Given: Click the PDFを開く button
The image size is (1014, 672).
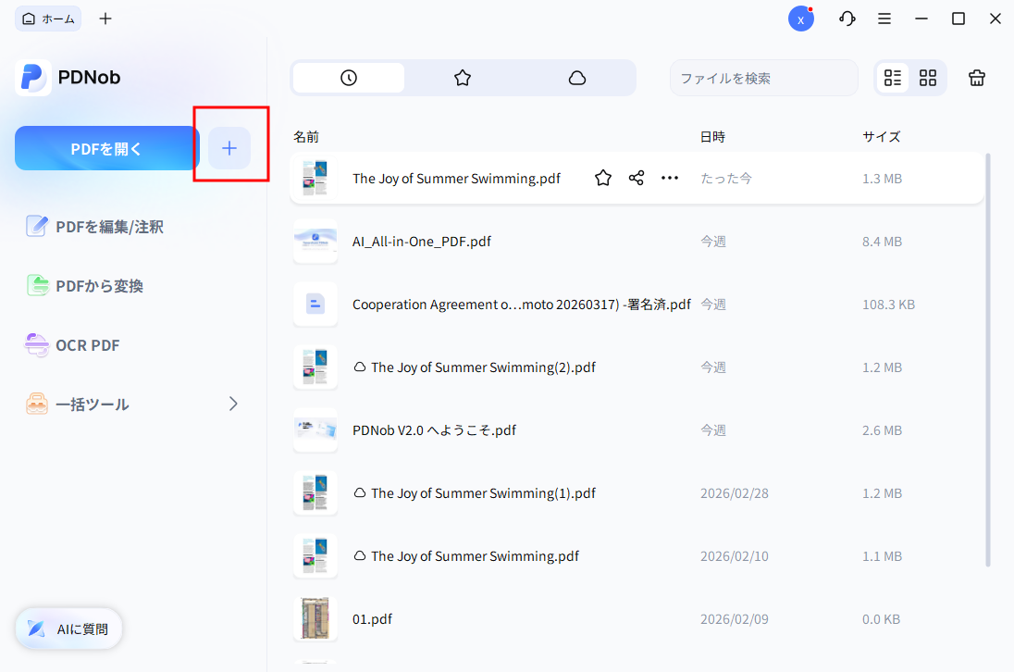Looking at the screenshot, I should click(106, 148).
